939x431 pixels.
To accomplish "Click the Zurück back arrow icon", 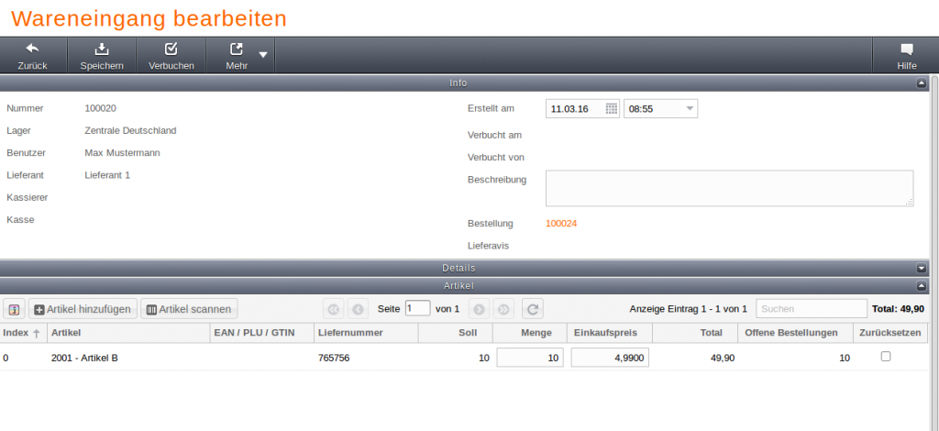I will point(32,49).
